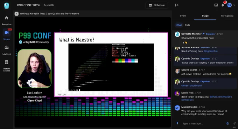Click back arrow beside talk title
This screenshot has height=129, width=238.
click(16, 14)
